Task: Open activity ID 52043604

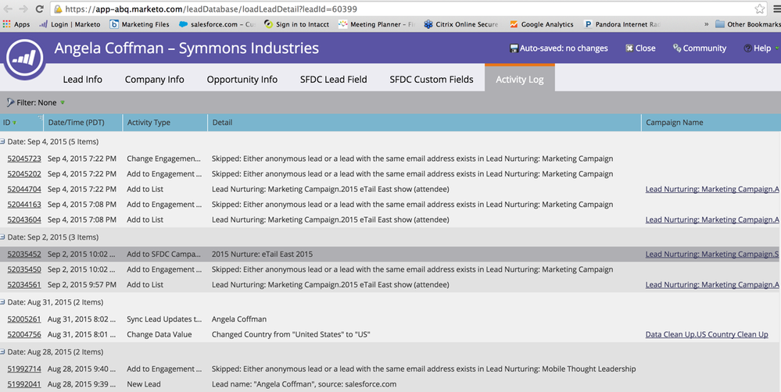Action: (24, 219)
